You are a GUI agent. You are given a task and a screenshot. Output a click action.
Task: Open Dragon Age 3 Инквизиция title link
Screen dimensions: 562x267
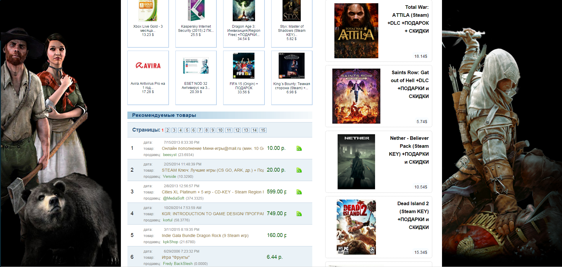(x=244, y=31)
